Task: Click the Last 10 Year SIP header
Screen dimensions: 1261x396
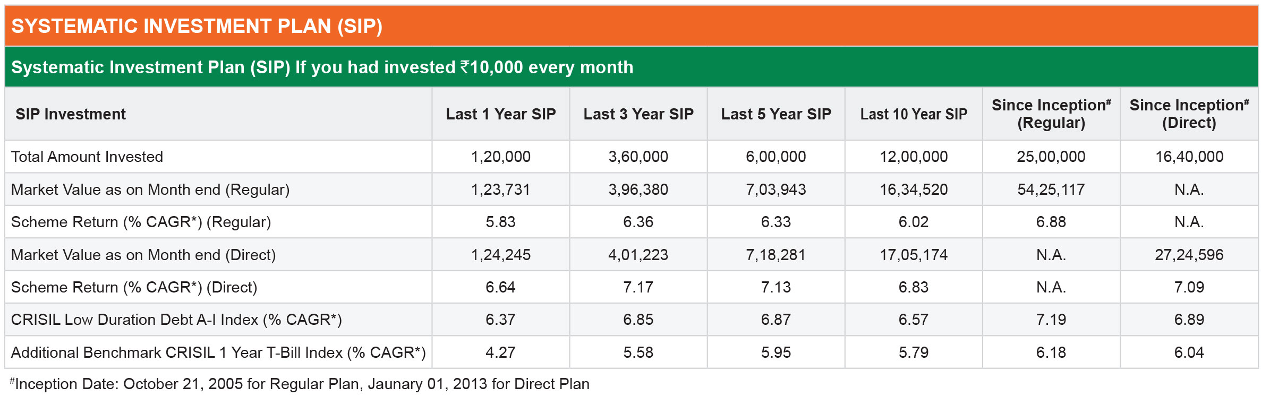Action: (914, 114)
